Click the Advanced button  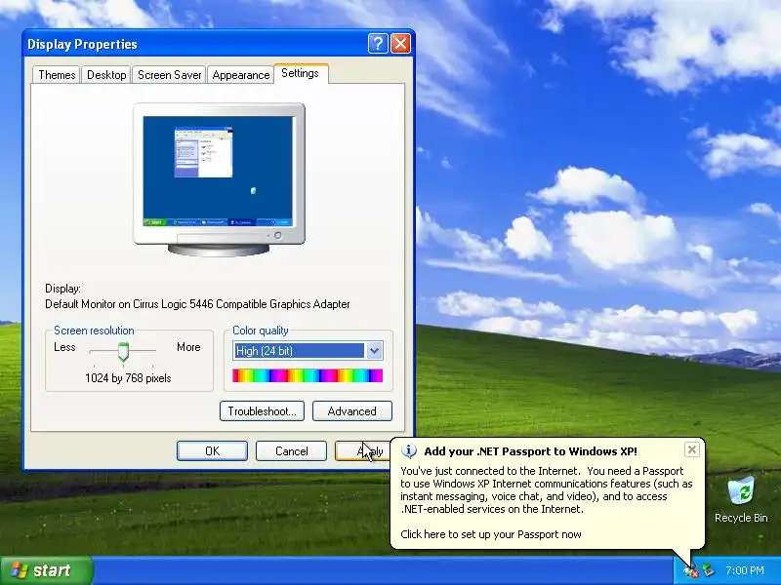352,410
